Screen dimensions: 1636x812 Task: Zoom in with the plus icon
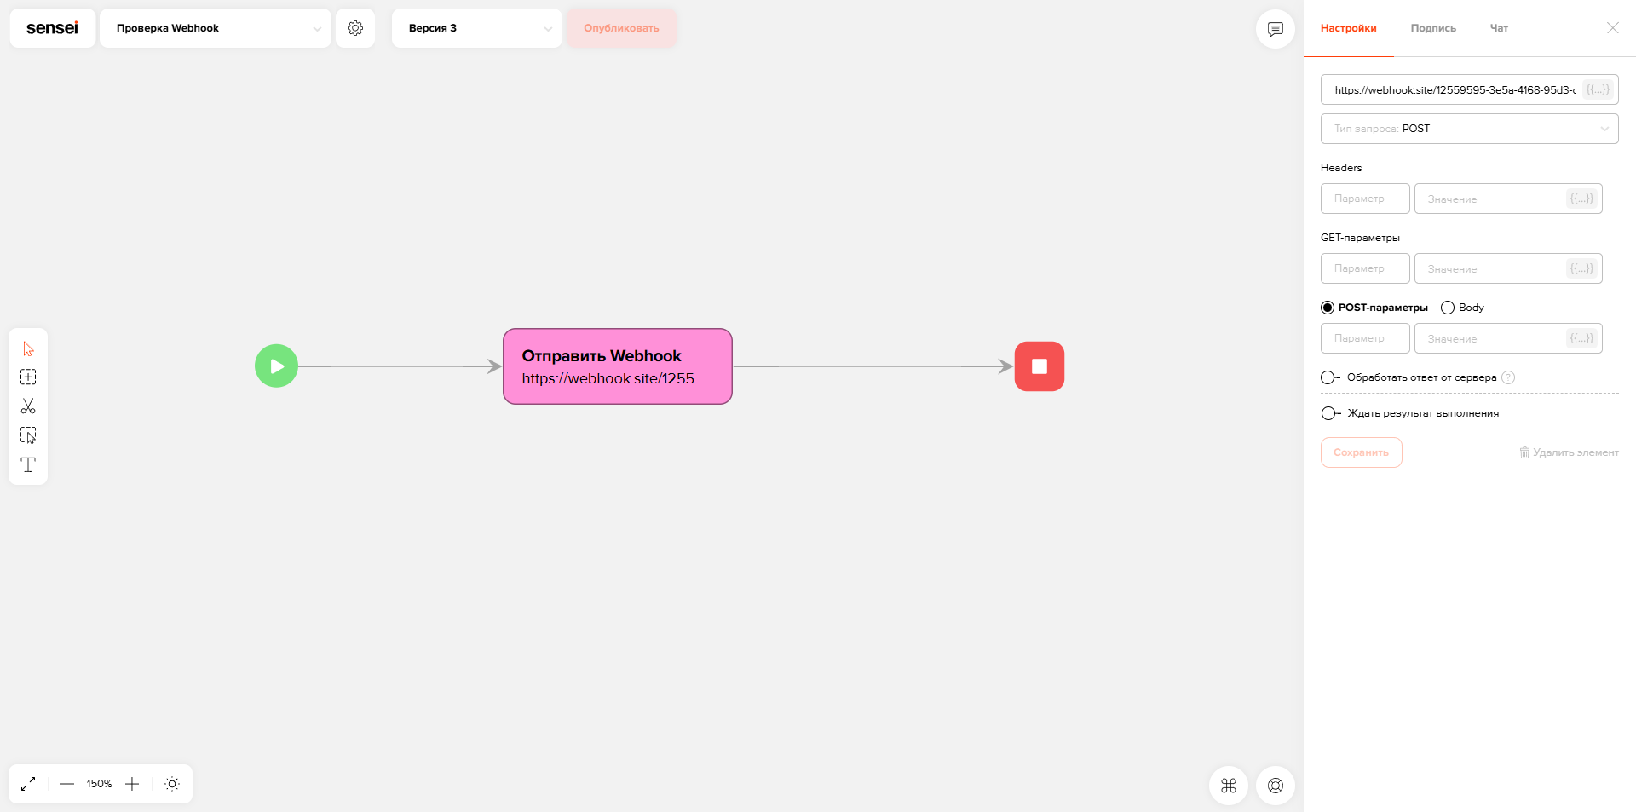(132, 784)
